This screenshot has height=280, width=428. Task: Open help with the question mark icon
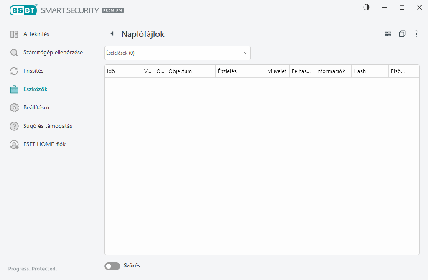tap(416, 34)
